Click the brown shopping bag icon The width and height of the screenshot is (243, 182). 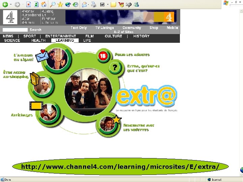coord(34,79)
